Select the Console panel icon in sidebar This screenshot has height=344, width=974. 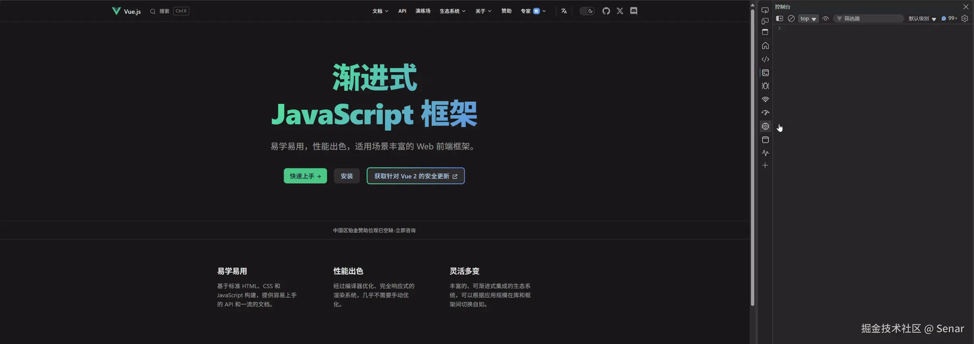point(765,73)
